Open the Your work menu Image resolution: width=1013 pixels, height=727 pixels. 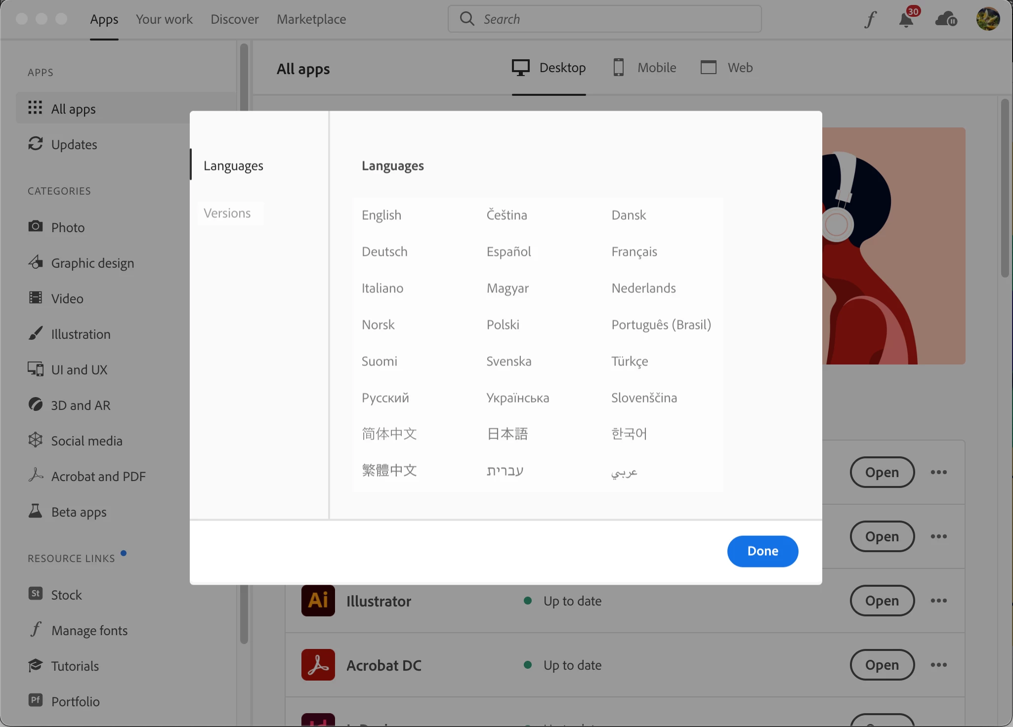coord(164,19)
